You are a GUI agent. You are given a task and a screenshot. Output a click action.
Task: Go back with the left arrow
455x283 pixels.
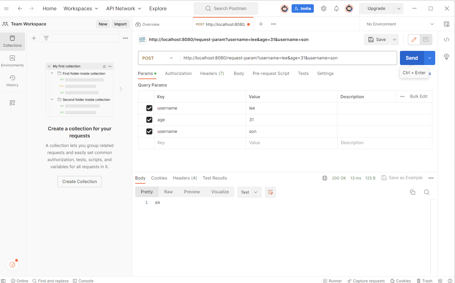[20, 8]
